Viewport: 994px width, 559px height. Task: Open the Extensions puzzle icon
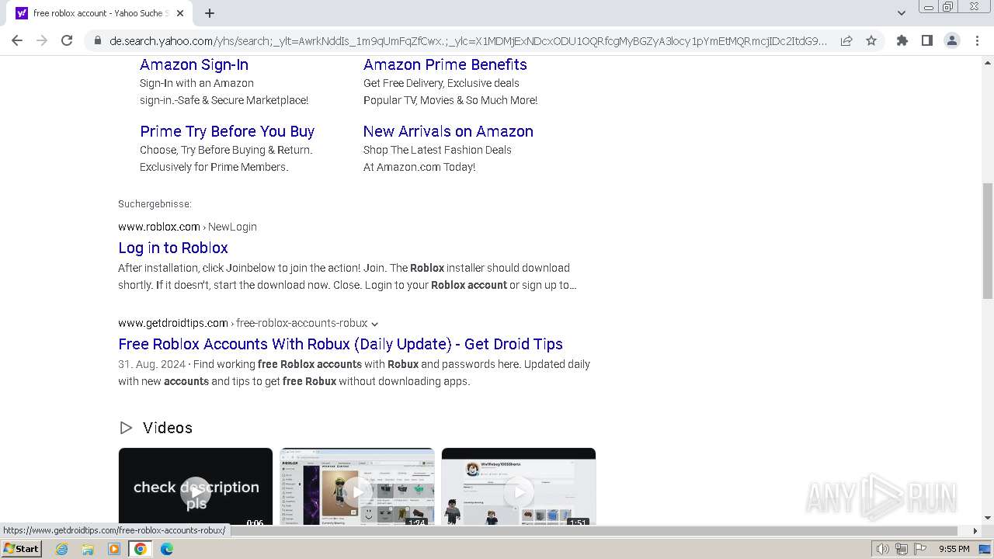902,41
